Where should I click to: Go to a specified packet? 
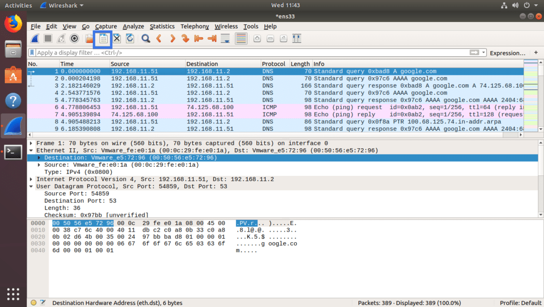(185, 39)
